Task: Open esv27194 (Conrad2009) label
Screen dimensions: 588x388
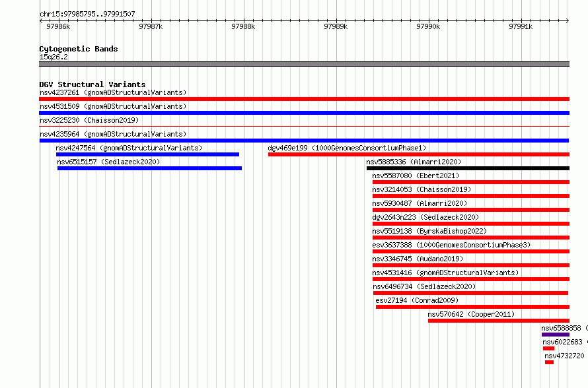Action: pos(417,300)
